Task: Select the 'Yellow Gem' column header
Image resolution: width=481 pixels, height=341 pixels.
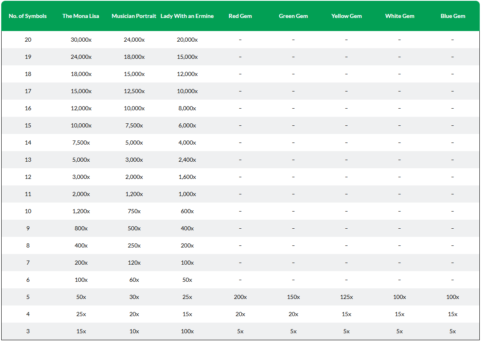Action: coord(347,16)
